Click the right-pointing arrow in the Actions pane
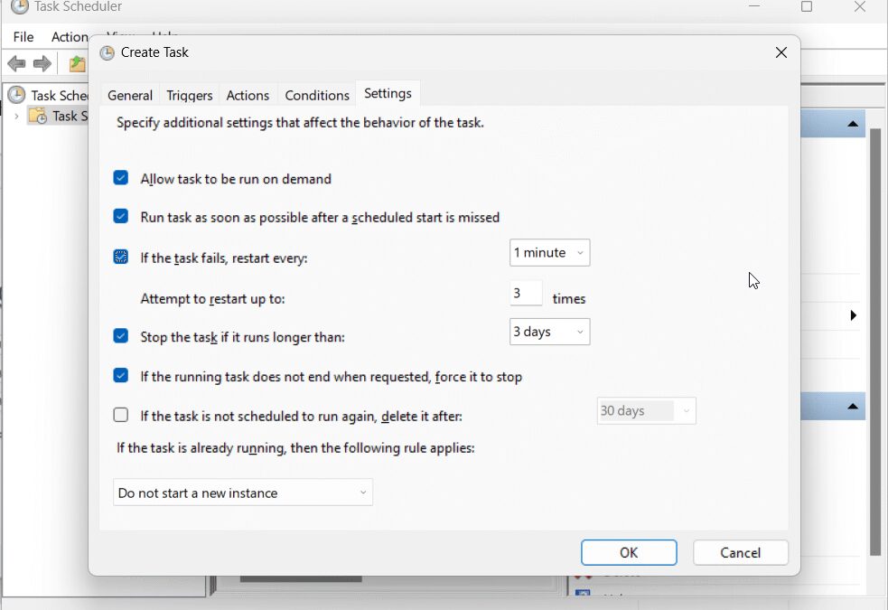Image resolution: width=888 pixels, height=610 pixels. point(853,315)
